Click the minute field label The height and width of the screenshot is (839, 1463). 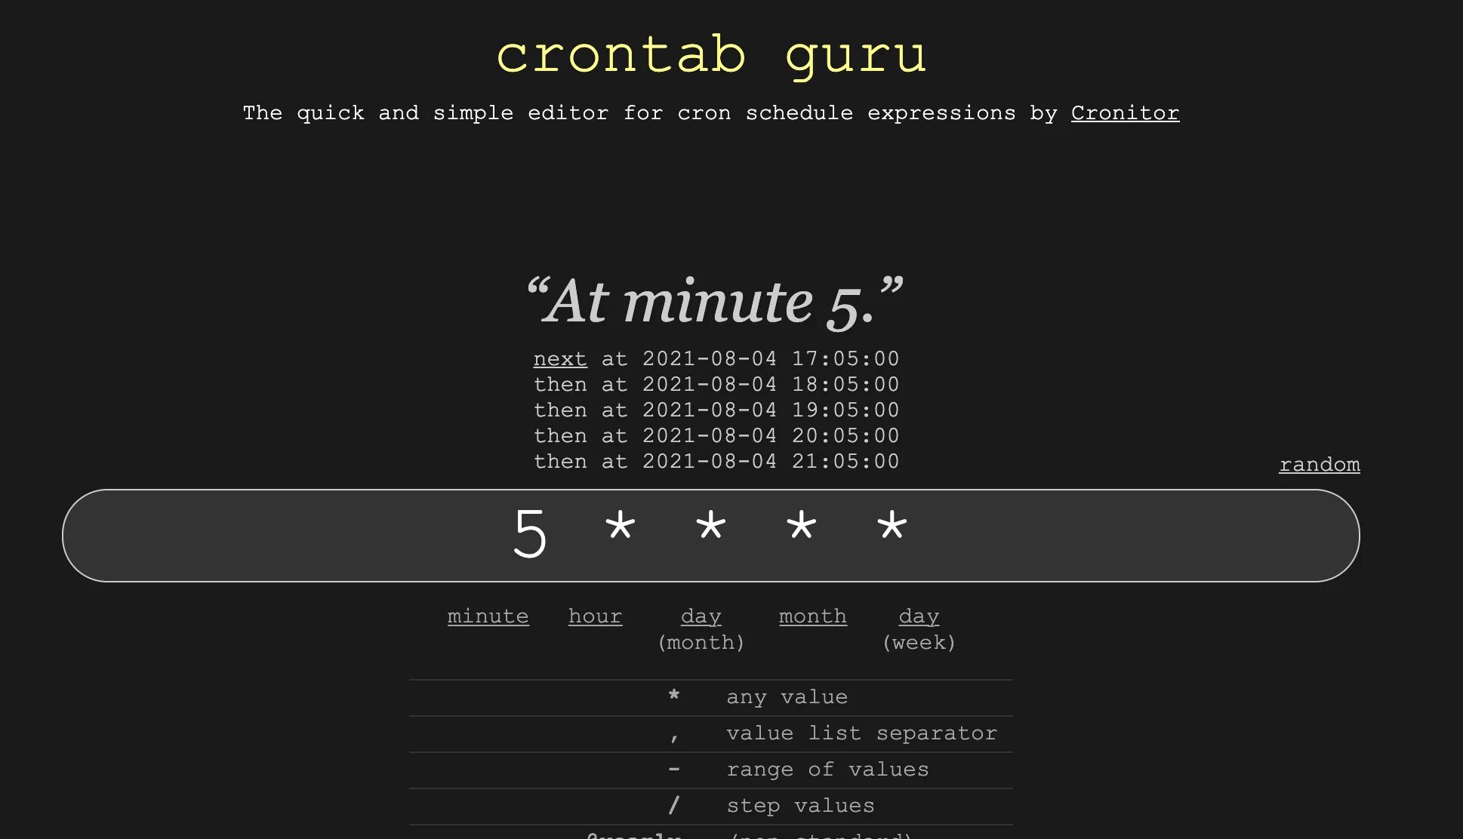[x=488, y=615]
